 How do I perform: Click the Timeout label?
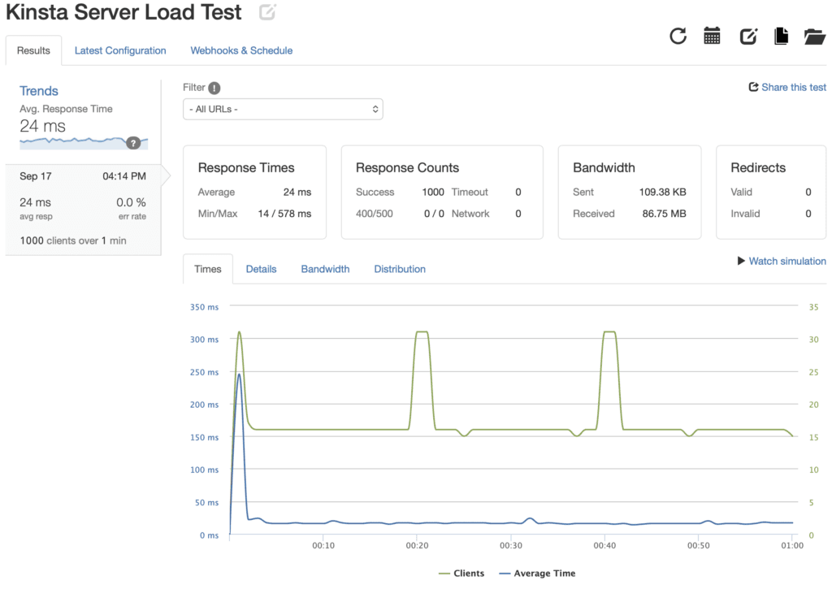(470, 192)
